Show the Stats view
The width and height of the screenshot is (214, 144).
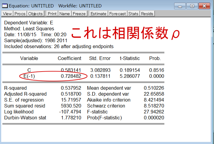[x=133, y=14]
